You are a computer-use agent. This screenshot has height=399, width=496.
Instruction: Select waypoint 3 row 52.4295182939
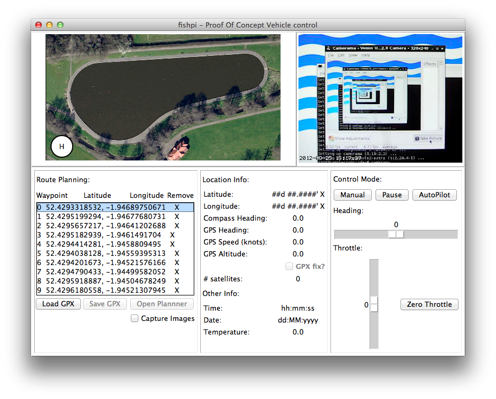pyautogui.click(x=115, y=235)
